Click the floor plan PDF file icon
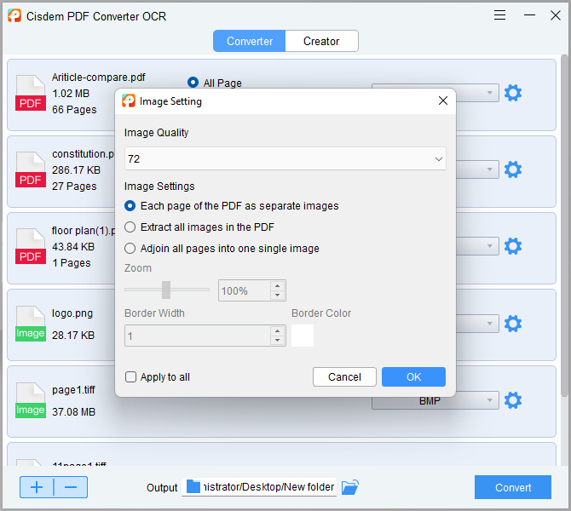571x511 pixels. (x=31, y=246)
